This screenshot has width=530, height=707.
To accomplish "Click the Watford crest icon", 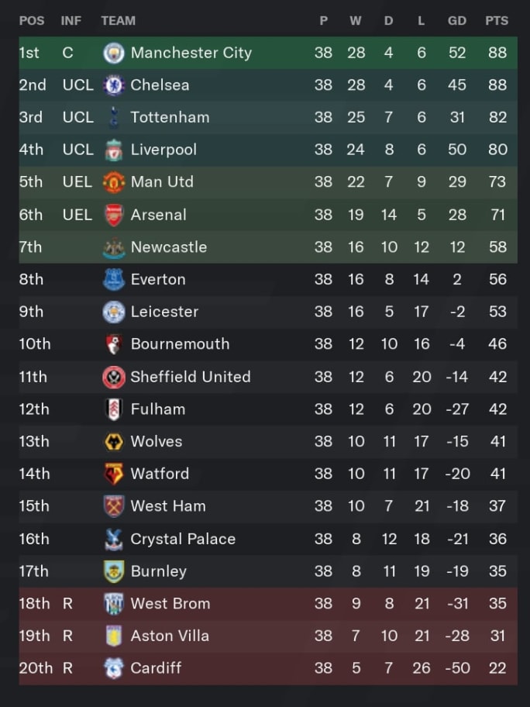I will click(114, 474).
